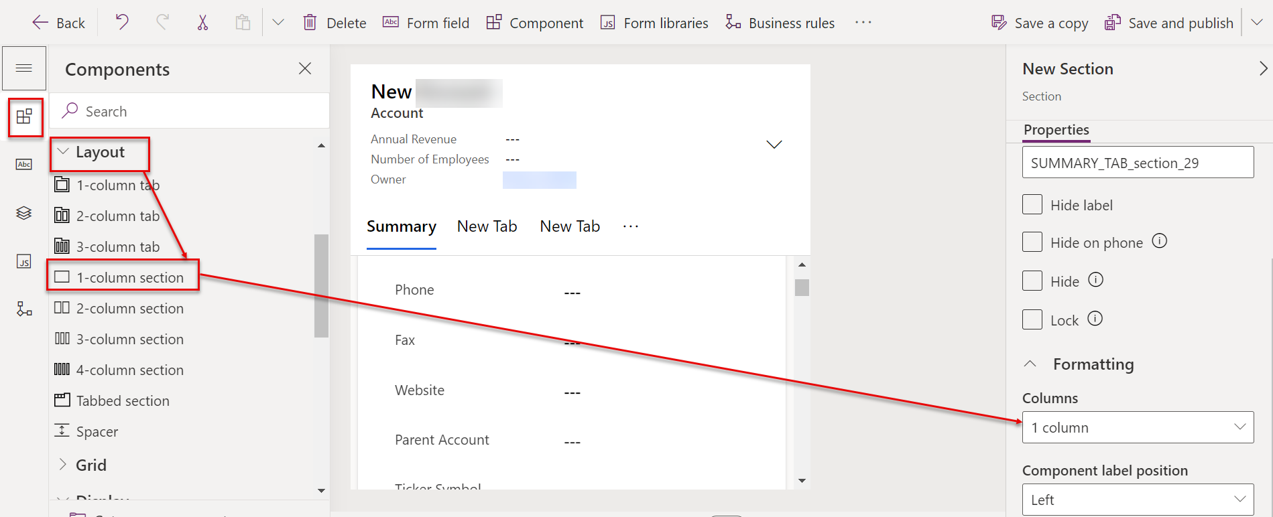Close the Components pane
1273x517 pixels.
pos(305,68)
